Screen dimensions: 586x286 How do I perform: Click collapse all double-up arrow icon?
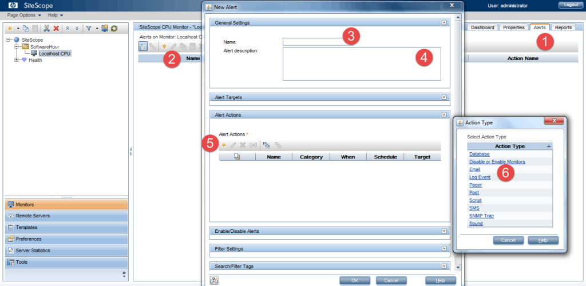point(68,28)
